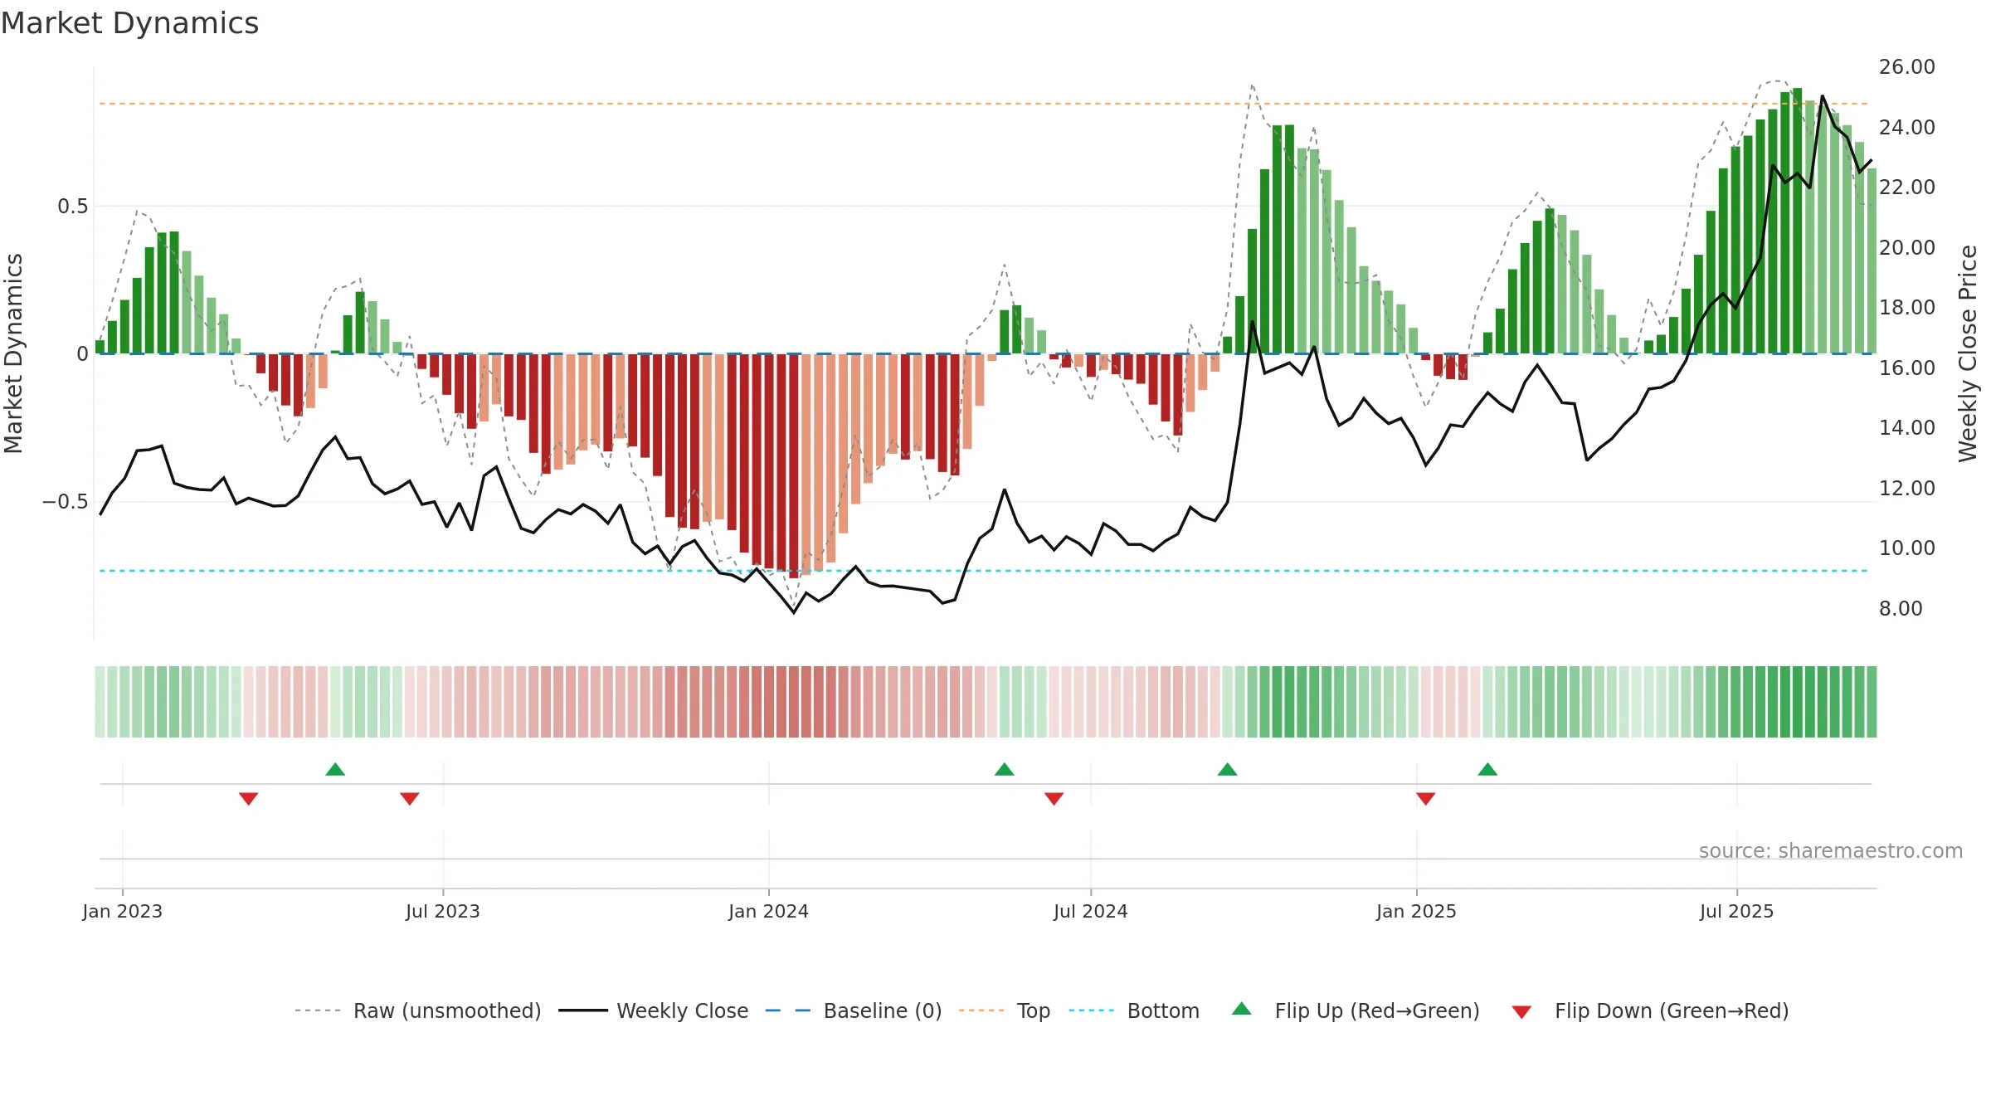Viewport: 1991px width, 1120px height.
Task: Click the 14.00 price axis label
Action: point(1907,428)
